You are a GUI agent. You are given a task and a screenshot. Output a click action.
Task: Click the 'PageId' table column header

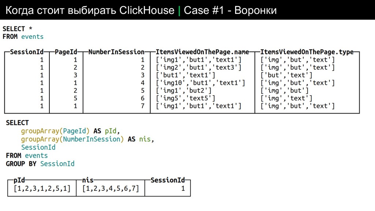[66, 52]
